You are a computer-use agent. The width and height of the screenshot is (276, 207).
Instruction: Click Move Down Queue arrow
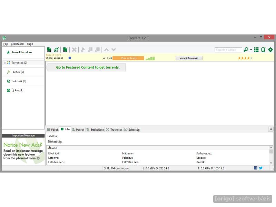(114, 50)
